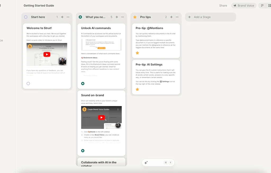Image resolution: width=271 pixels, height=173 pixels.
Task: Click the plus icon in Add a Stage
Action: coord(189,17)
